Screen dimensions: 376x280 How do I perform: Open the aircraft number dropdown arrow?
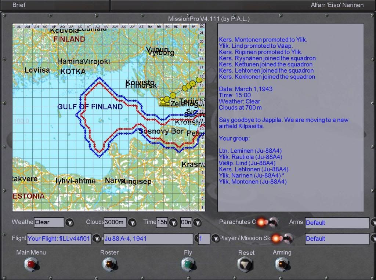(x=215, y=239)
